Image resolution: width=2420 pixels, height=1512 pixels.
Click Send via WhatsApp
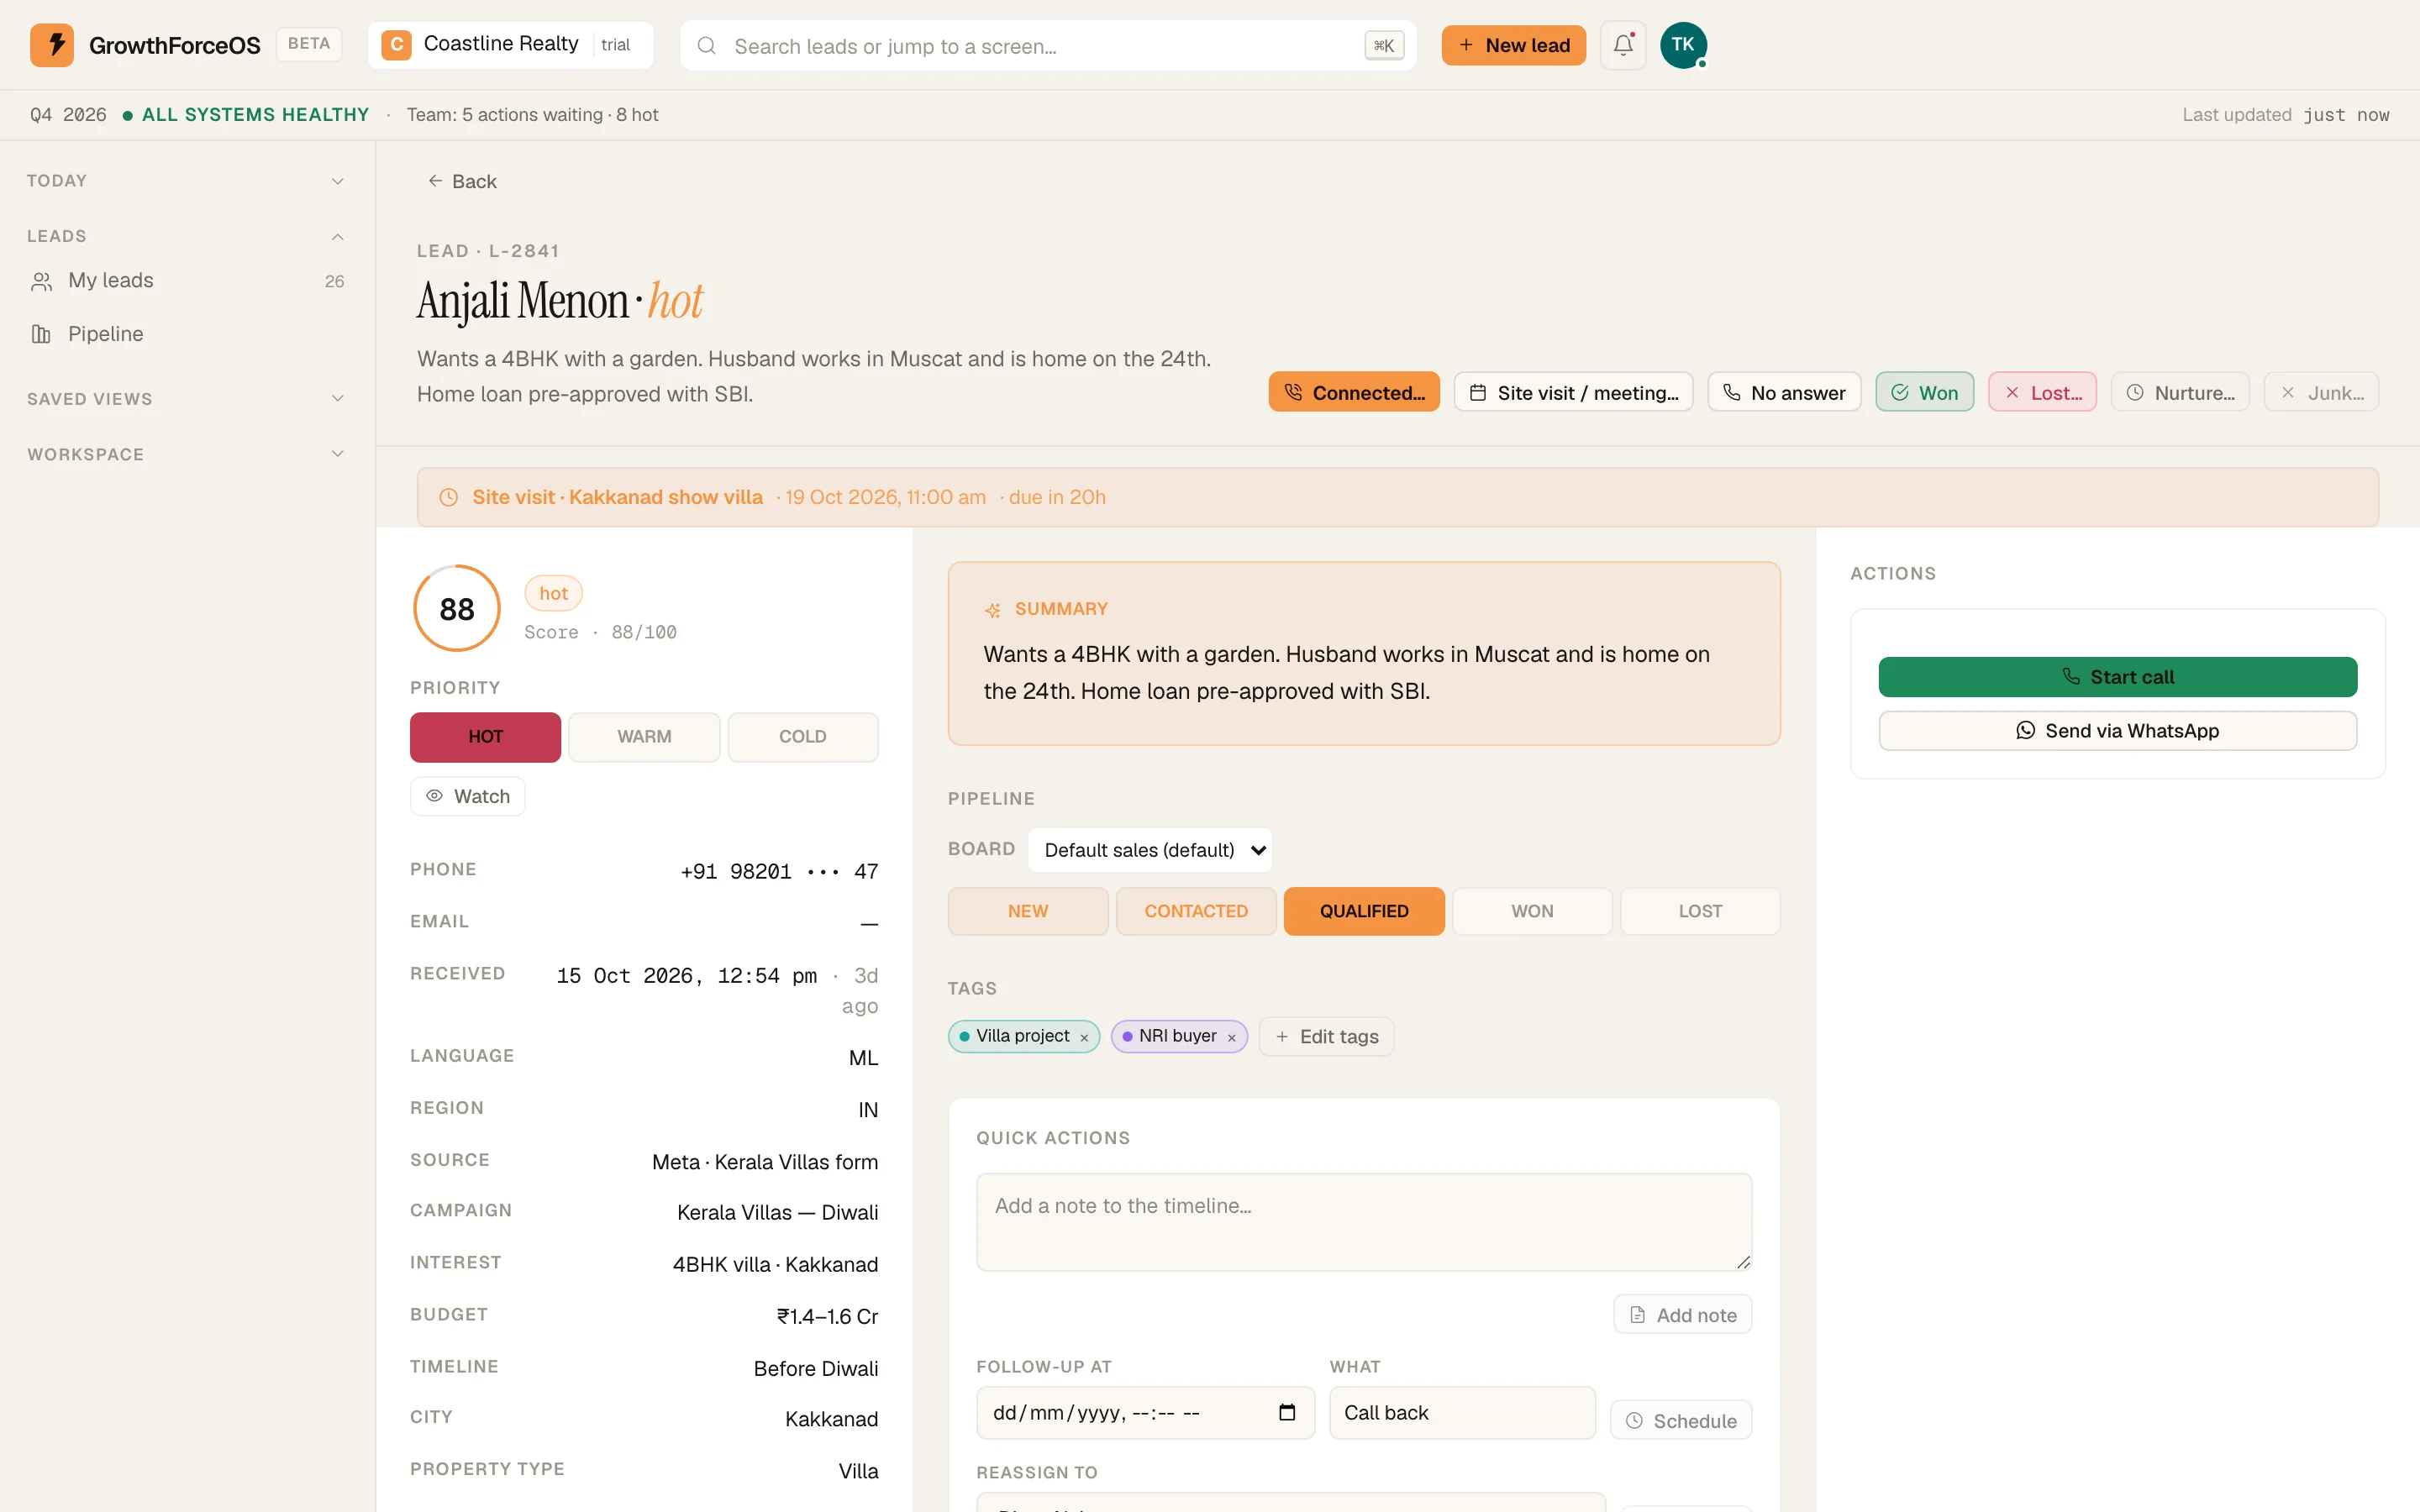[x=2117, y=731]
